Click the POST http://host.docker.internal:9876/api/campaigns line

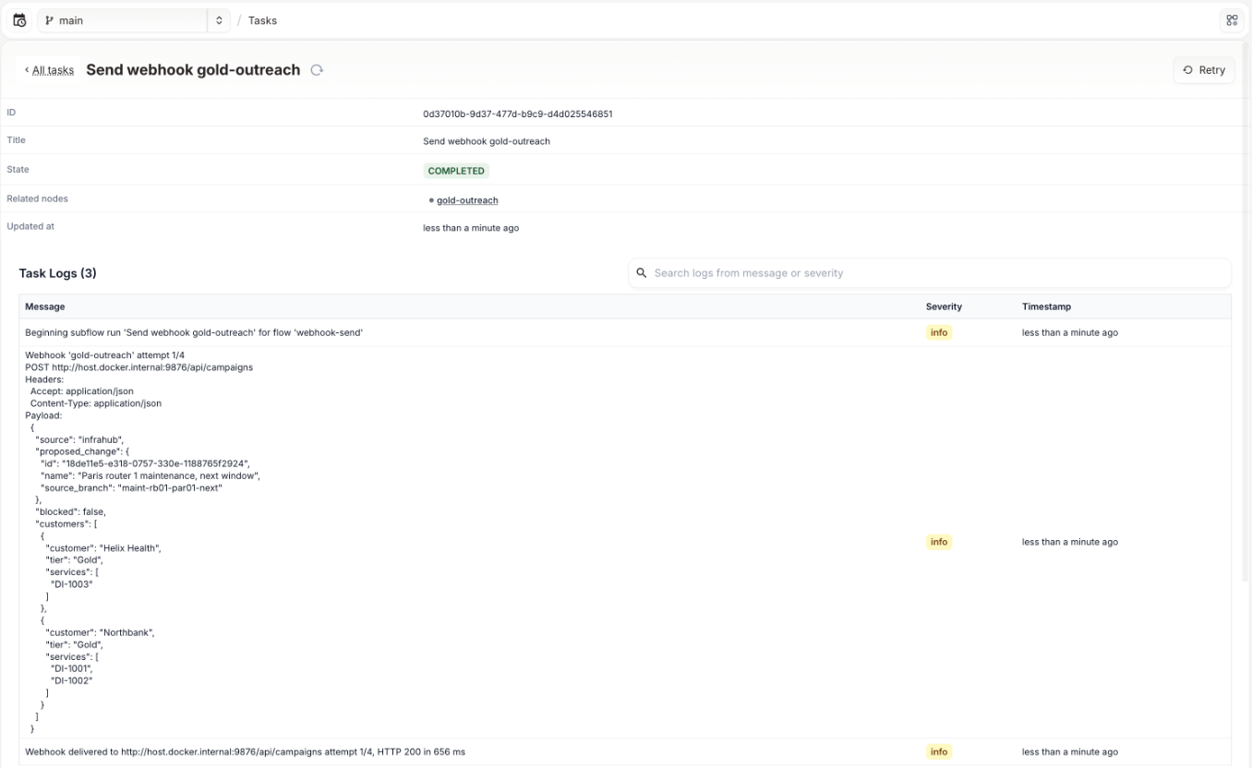pos(138,367)
